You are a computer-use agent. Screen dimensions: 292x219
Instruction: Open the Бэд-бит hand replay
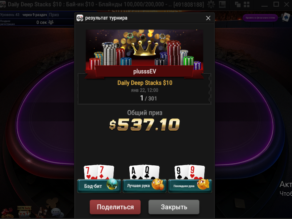[x=99, y=186]
